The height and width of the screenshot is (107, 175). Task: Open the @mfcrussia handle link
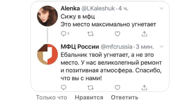(x=116, y=47)
